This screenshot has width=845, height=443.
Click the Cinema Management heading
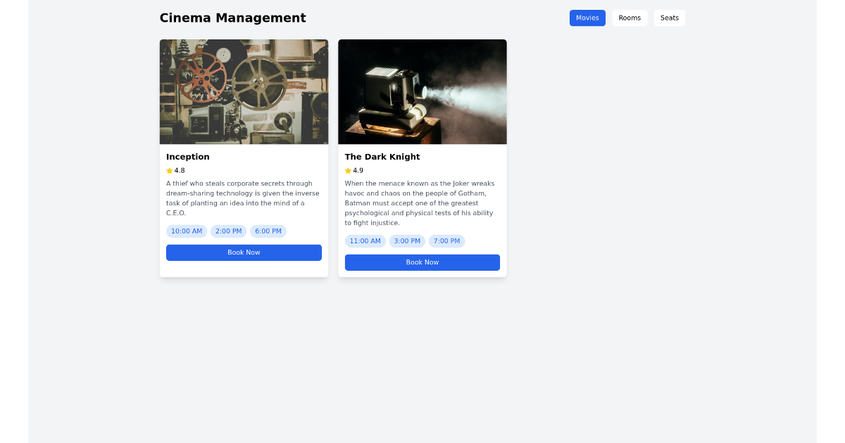pyautogui.click(x=233, y=18)
